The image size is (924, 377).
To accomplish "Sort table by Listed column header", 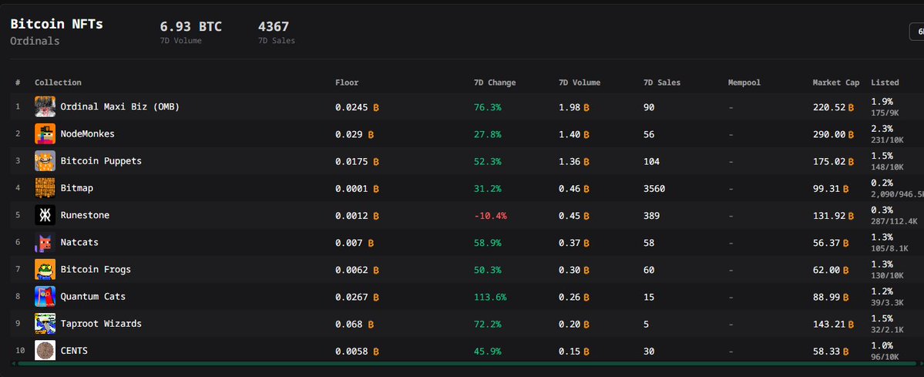I will click(x=885, y=82).
